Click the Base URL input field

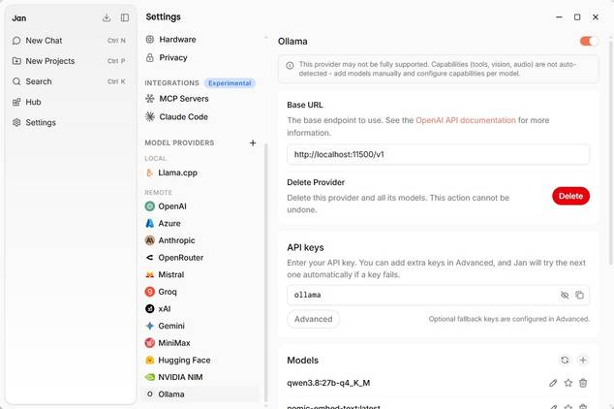[438, 154]
